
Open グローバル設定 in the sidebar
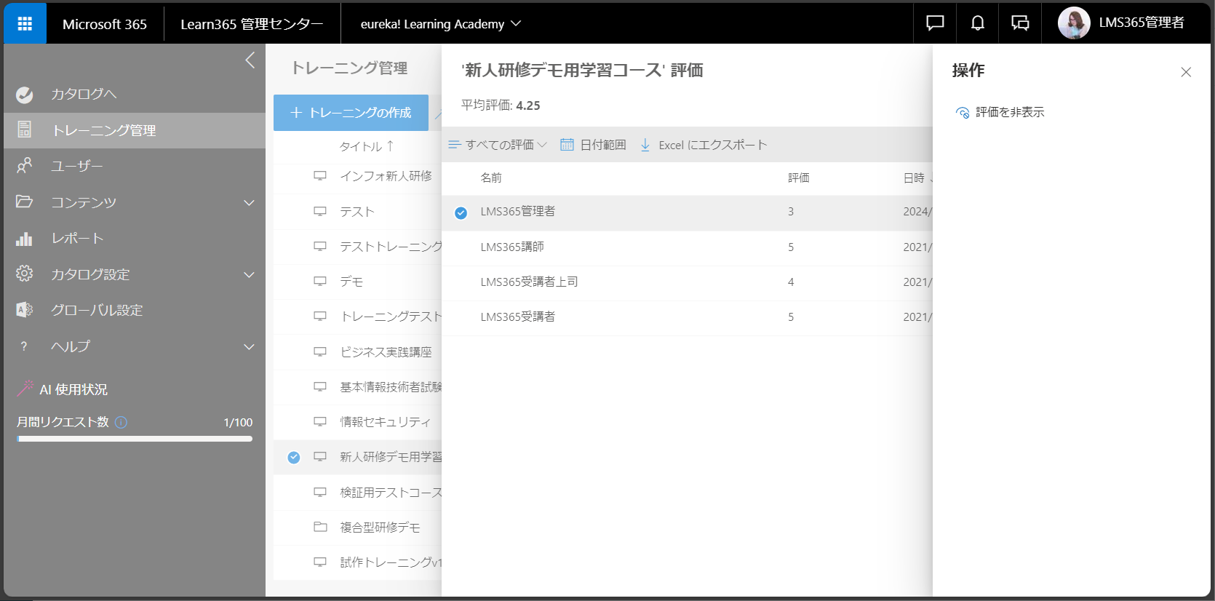[x=135, y=310]
